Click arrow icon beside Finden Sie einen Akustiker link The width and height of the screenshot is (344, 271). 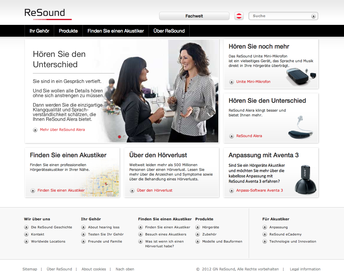pos(33,191)
